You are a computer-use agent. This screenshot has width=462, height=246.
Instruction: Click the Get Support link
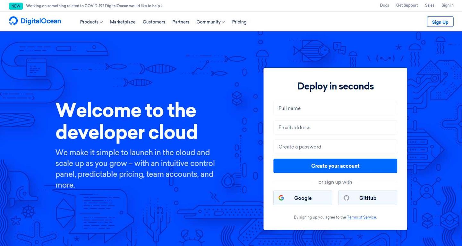(407, 5)
